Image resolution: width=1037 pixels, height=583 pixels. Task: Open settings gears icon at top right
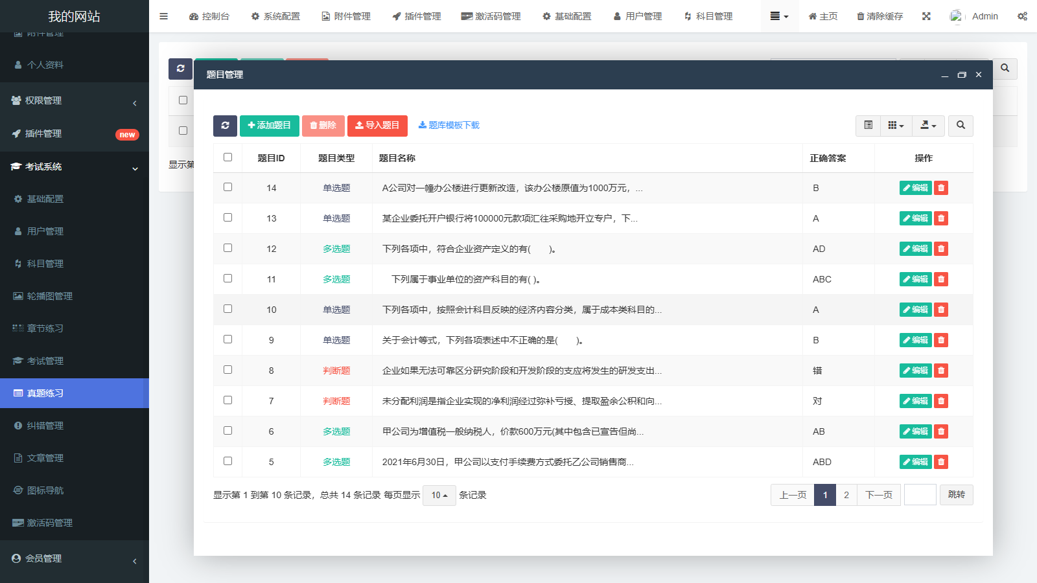(x=1022, y=16)
